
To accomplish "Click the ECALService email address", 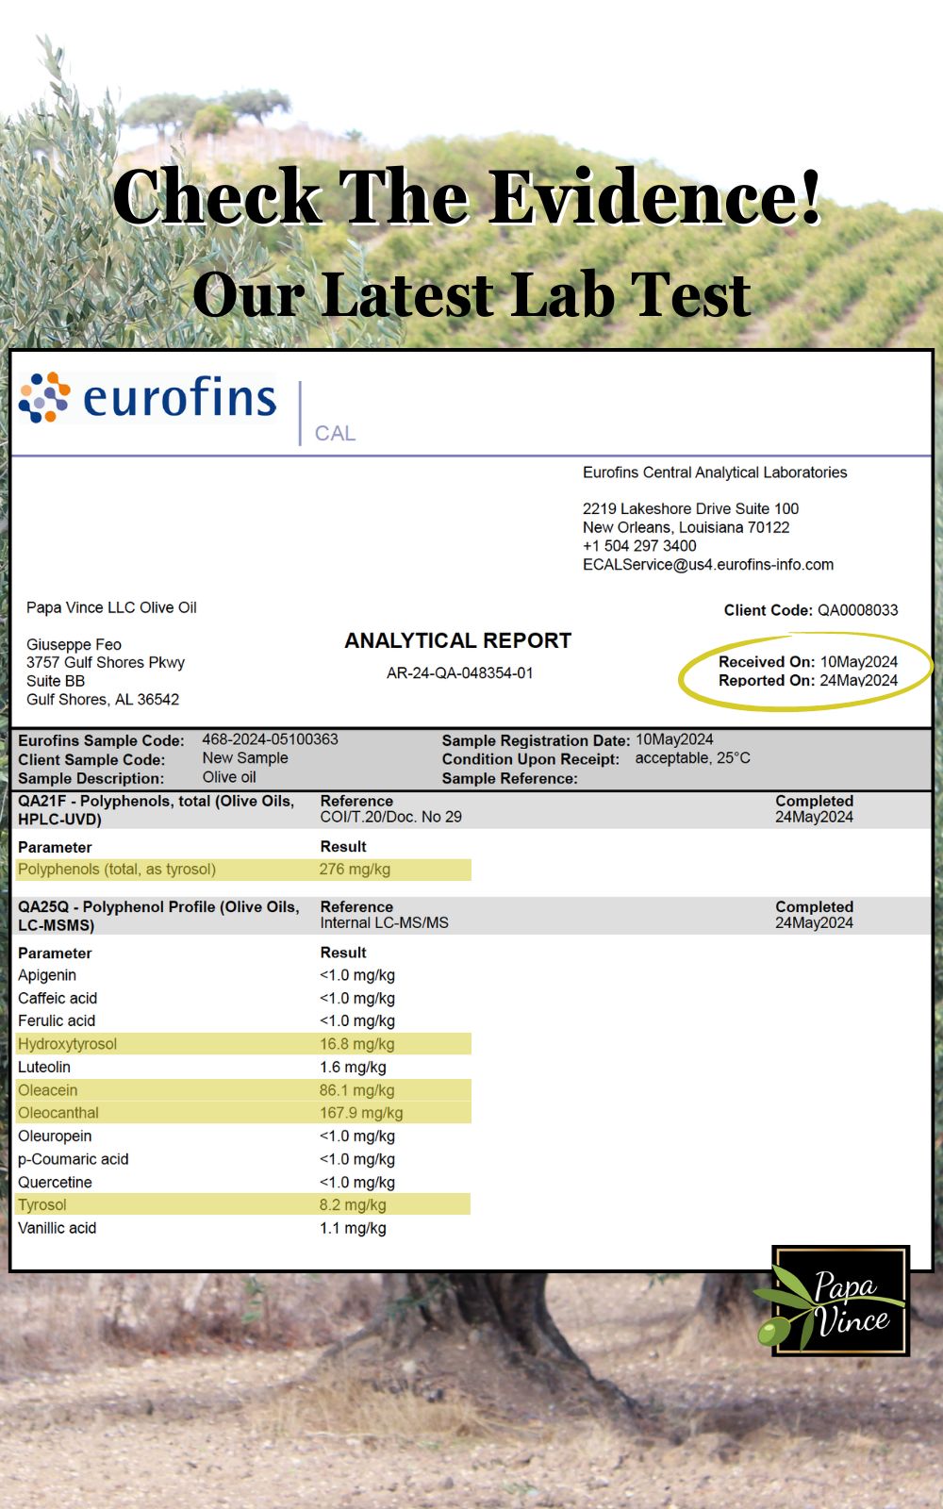I will coord(707,564).
